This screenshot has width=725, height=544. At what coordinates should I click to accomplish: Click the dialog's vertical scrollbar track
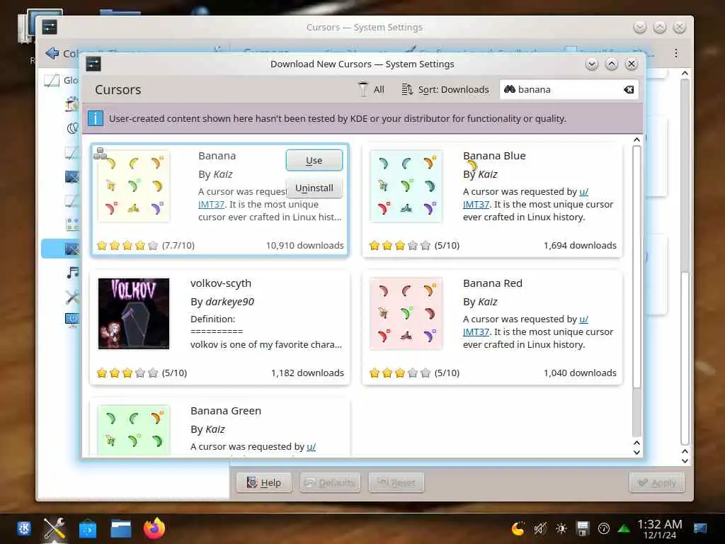[636, 412]
